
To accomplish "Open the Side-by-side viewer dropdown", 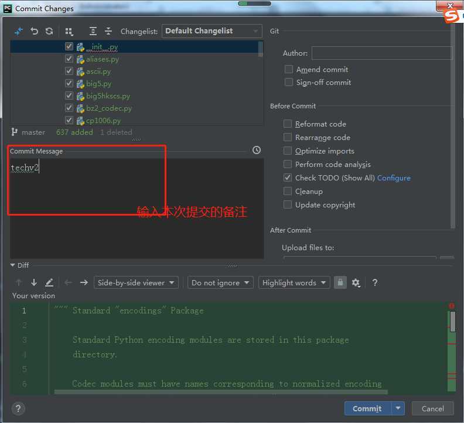I will 136,282.
